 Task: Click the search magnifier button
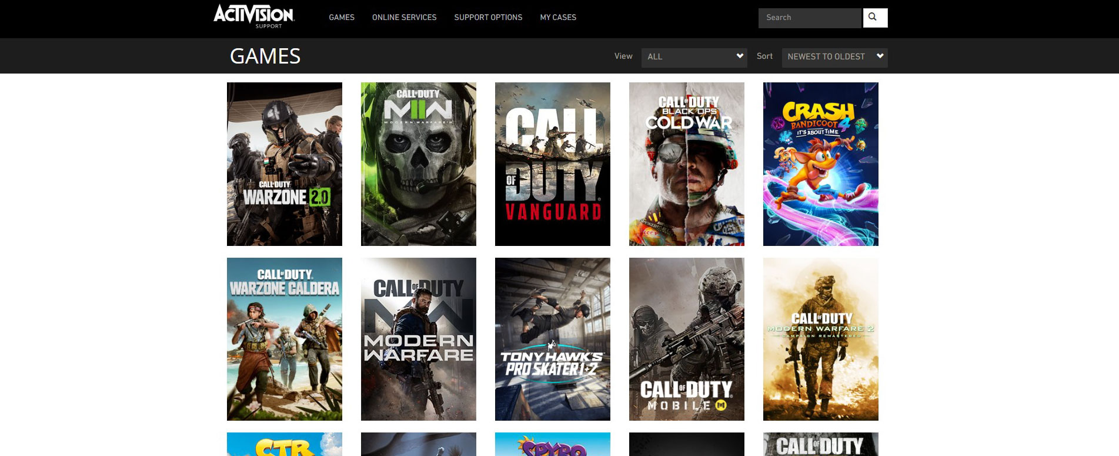pyautogui.click(x=875, y=18)
